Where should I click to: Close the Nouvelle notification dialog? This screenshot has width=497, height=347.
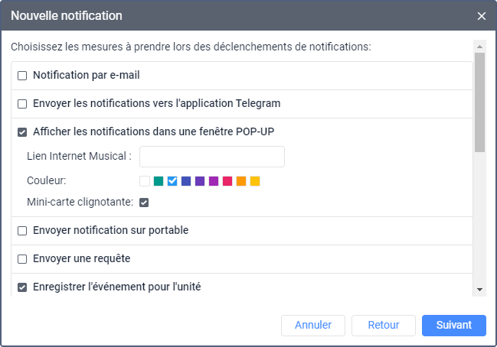tap(482, 16)
